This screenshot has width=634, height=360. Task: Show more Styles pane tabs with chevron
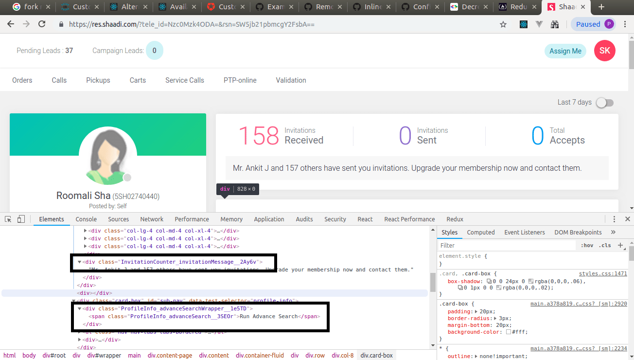(x=613, y=233)
